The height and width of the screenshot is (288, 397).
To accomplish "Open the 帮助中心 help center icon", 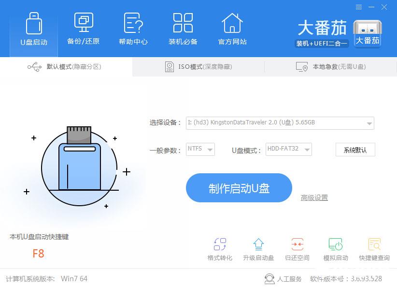I will 133,23.
